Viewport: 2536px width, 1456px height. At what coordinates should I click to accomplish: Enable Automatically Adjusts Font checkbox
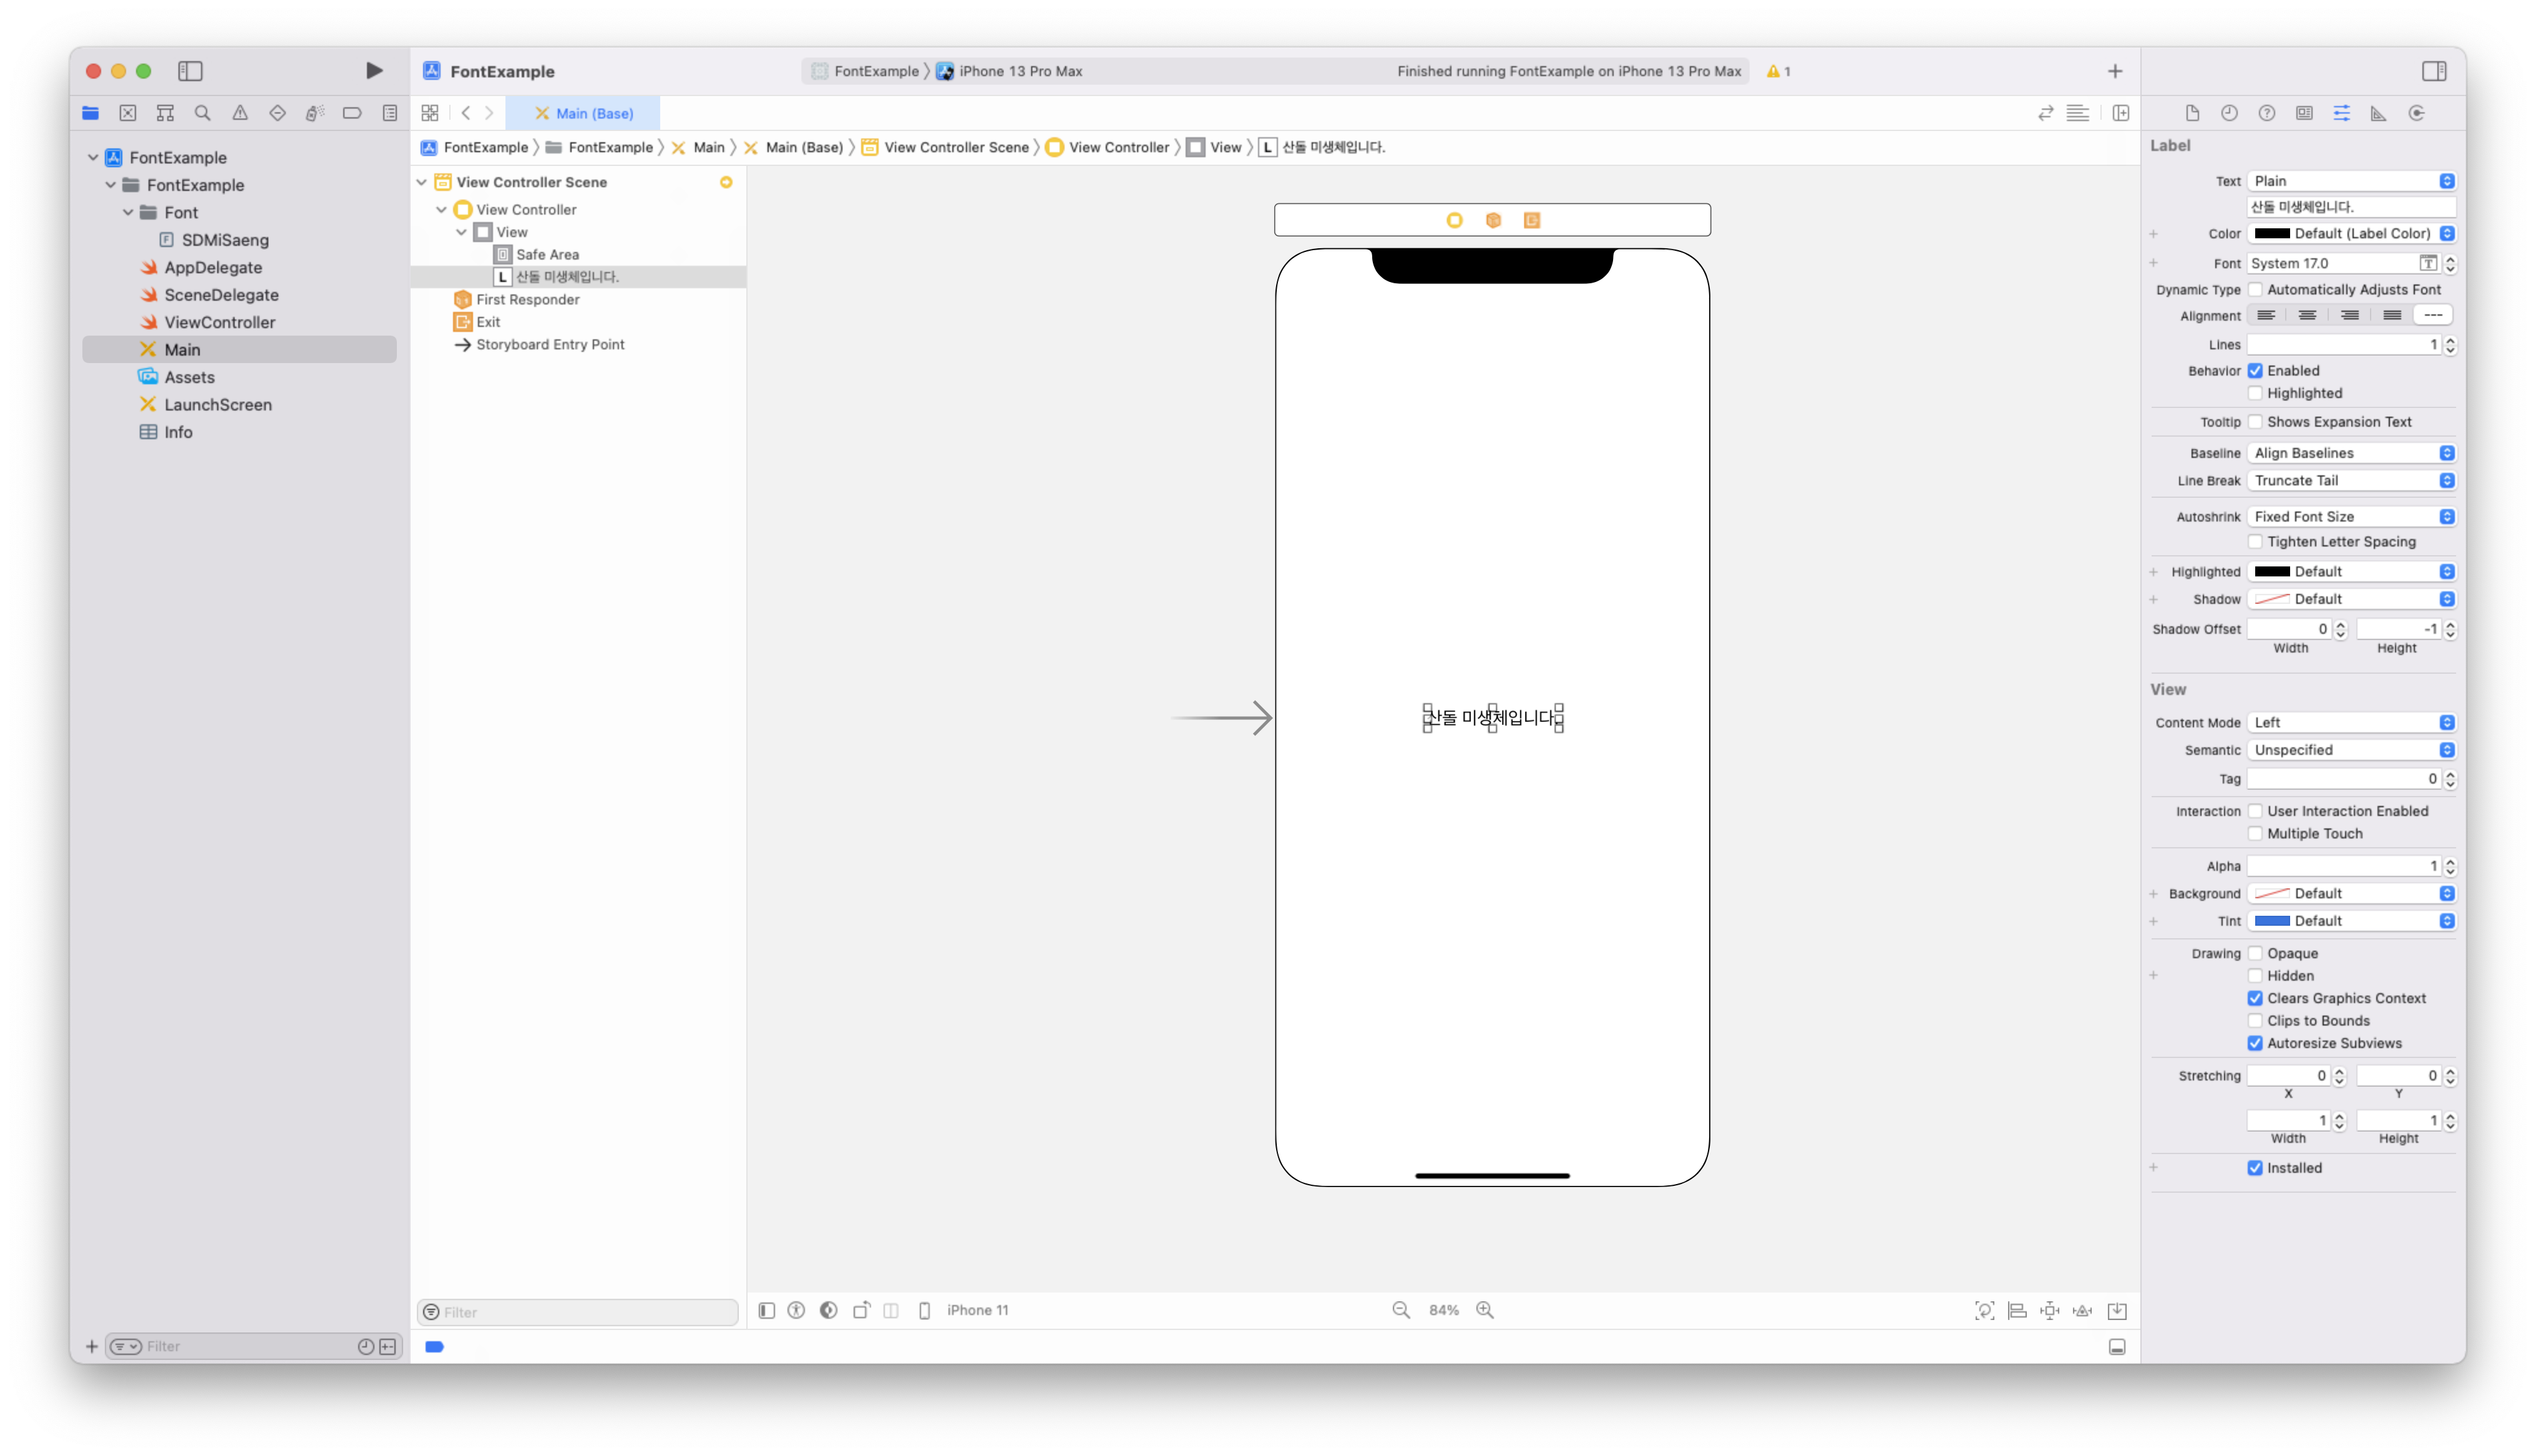2255,290
